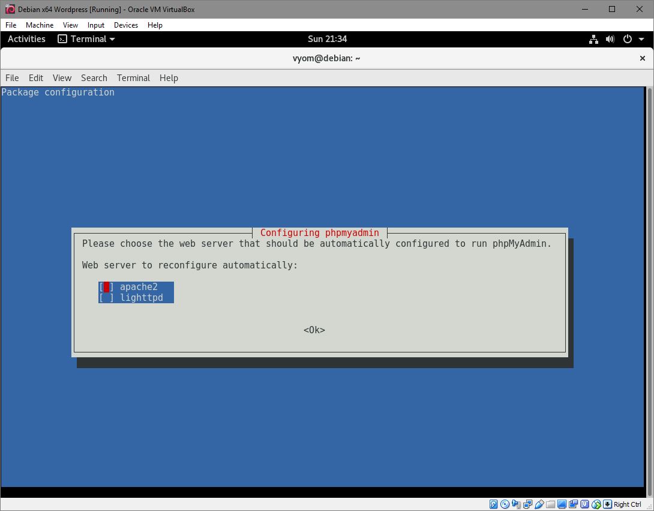
Task: Click the VirtualBox logo icon in title bar
Action: point(10,9)
